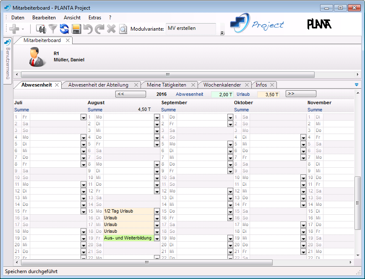Open the dropdown for 4 Di in Oktober
The width and height of the screenshot is (365, 279).
pyautogui.click(x=303, y=137)
